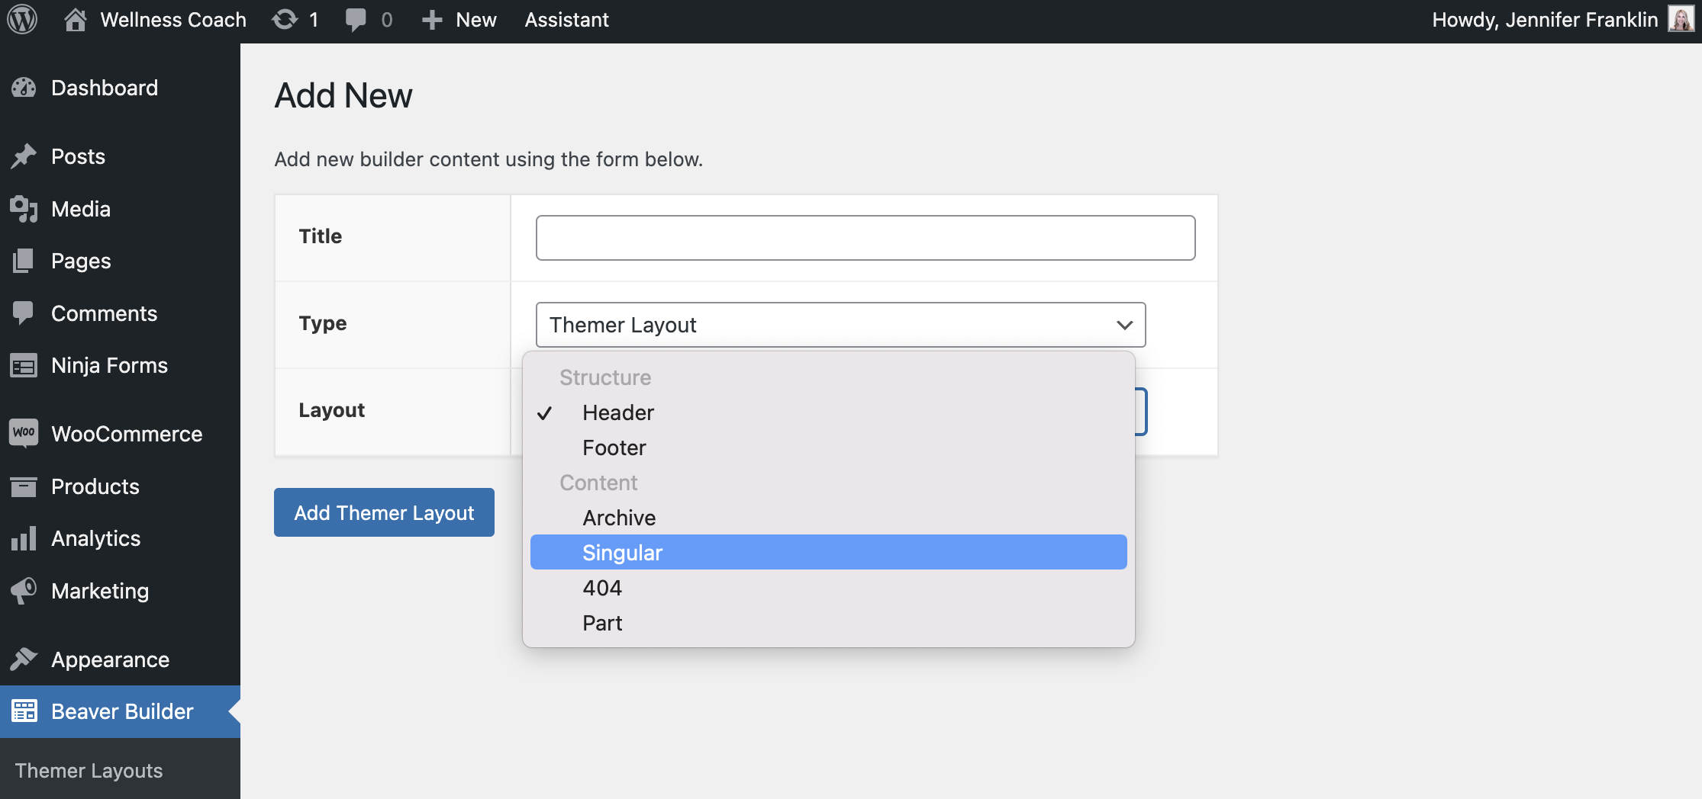Image resolution: width=1702 pixels, height=799 pixels.
Task: Select the Archive layout option
Action: (x=619, y=518)
